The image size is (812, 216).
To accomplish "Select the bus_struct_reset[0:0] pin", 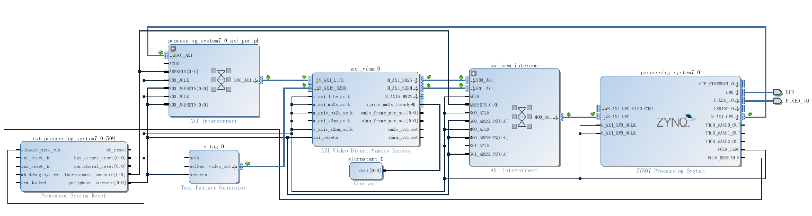I will point(100,158).
